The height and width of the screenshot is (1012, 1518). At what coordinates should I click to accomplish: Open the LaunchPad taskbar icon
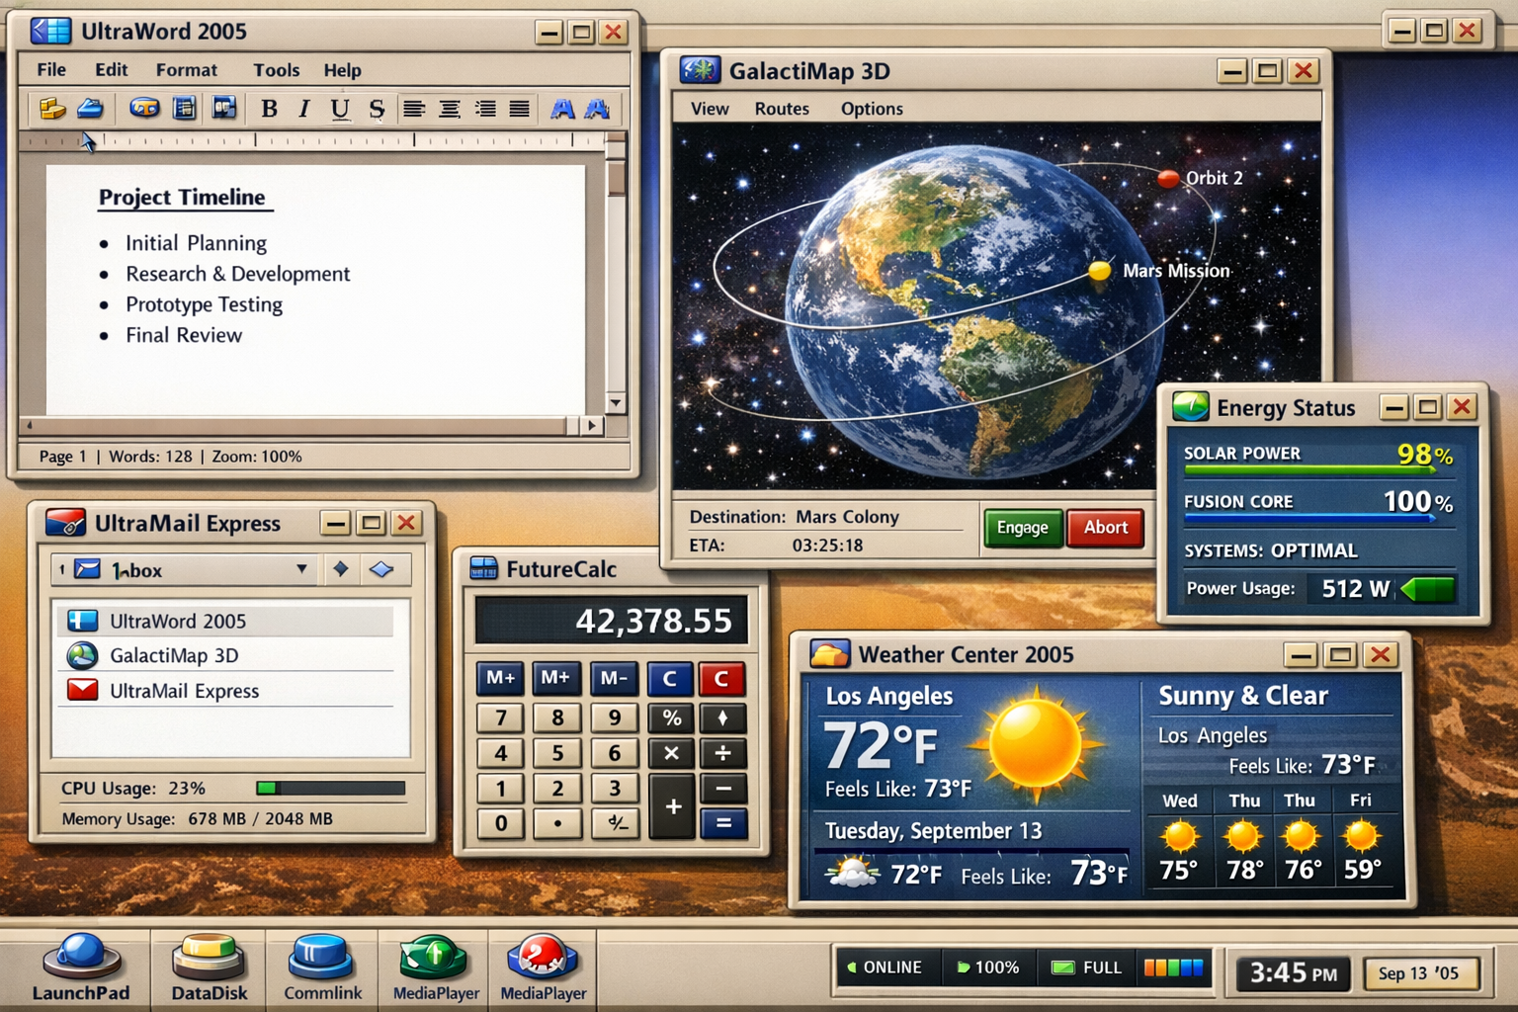[81, 967]
